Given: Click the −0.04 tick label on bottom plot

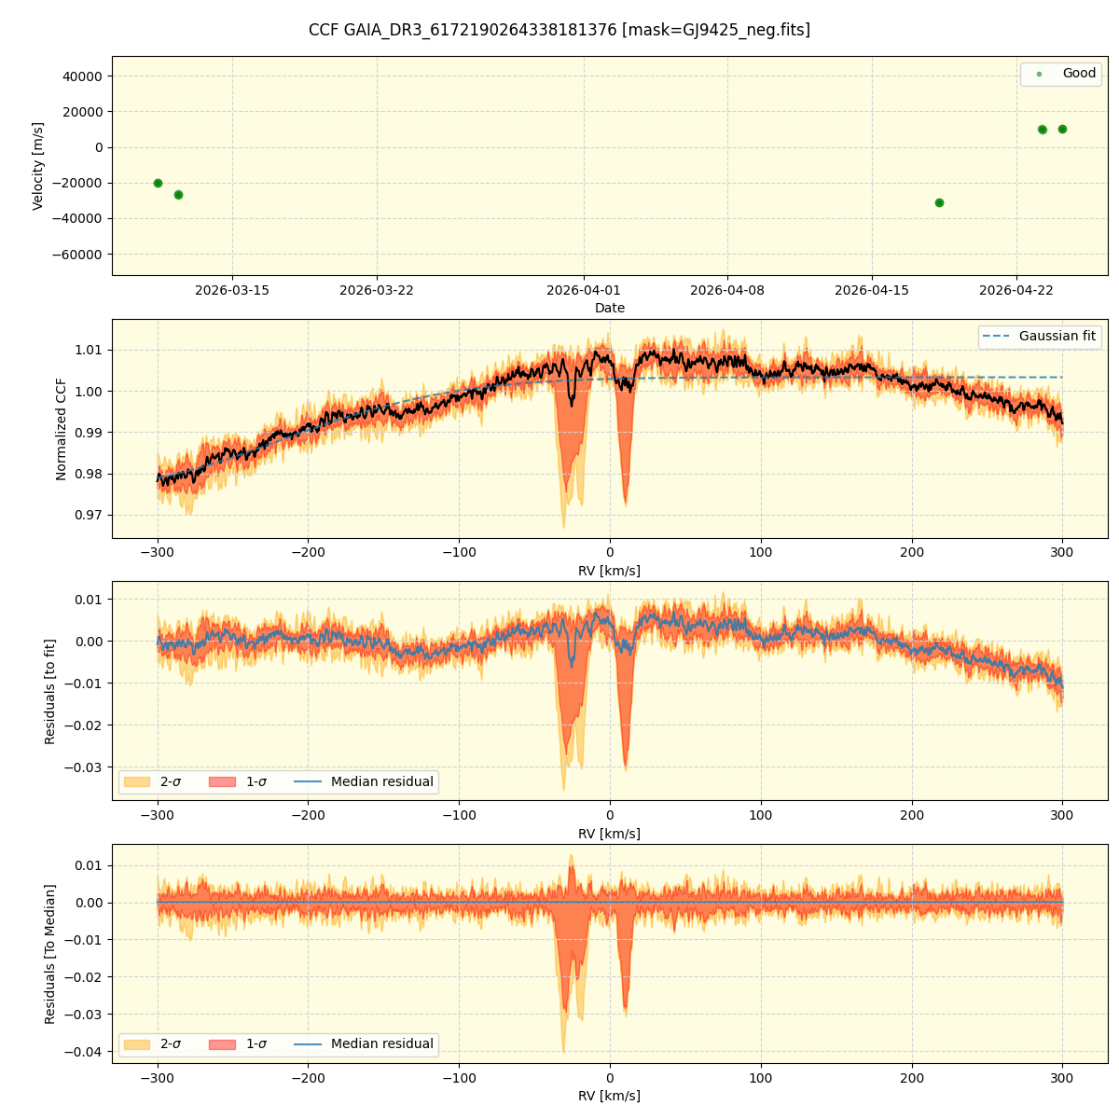Looking at the screenshot, I should [x=83, y=1052].
